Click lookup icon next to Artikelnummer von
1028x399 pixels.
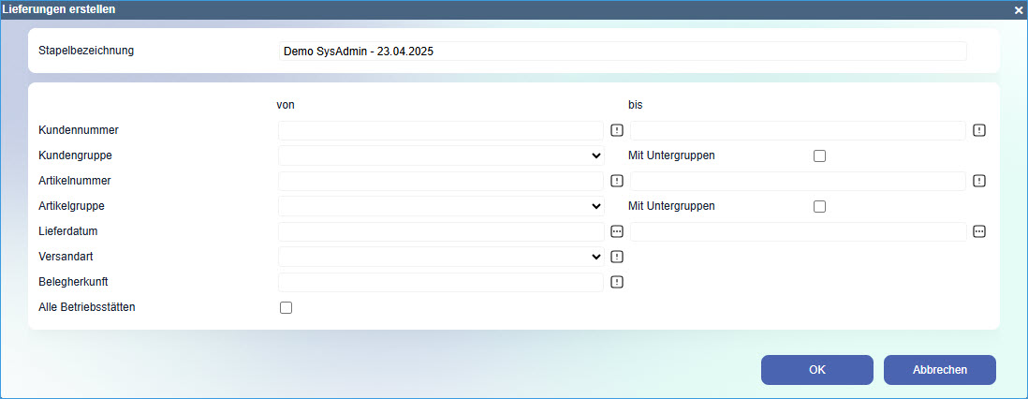(x=617, y=181)
